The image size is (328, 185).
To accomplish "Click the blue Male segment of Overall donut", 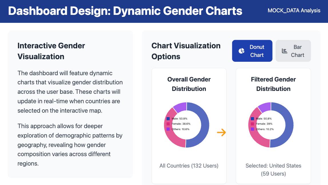I will click(x=205, y=126).
